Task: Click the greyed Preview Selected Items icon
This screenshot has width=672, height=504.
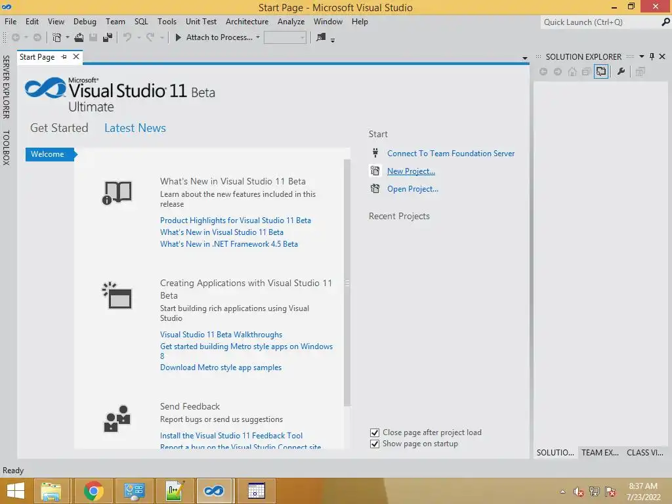Action: pos(640,72)
